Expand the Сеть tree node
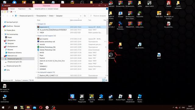This screenshot has width=195, height=110. pyautogui.click(x=2, y=70)
